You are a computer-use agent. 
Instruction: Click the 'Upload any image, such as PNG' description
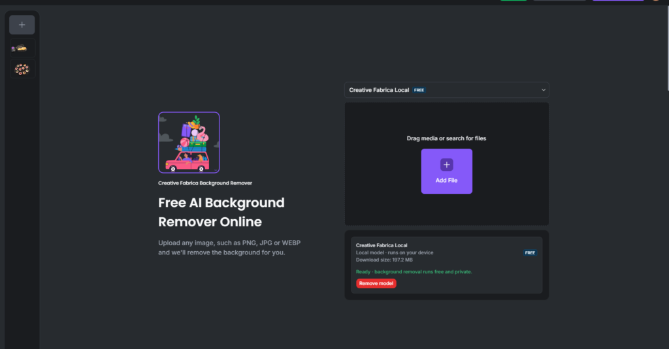[229, 248]
